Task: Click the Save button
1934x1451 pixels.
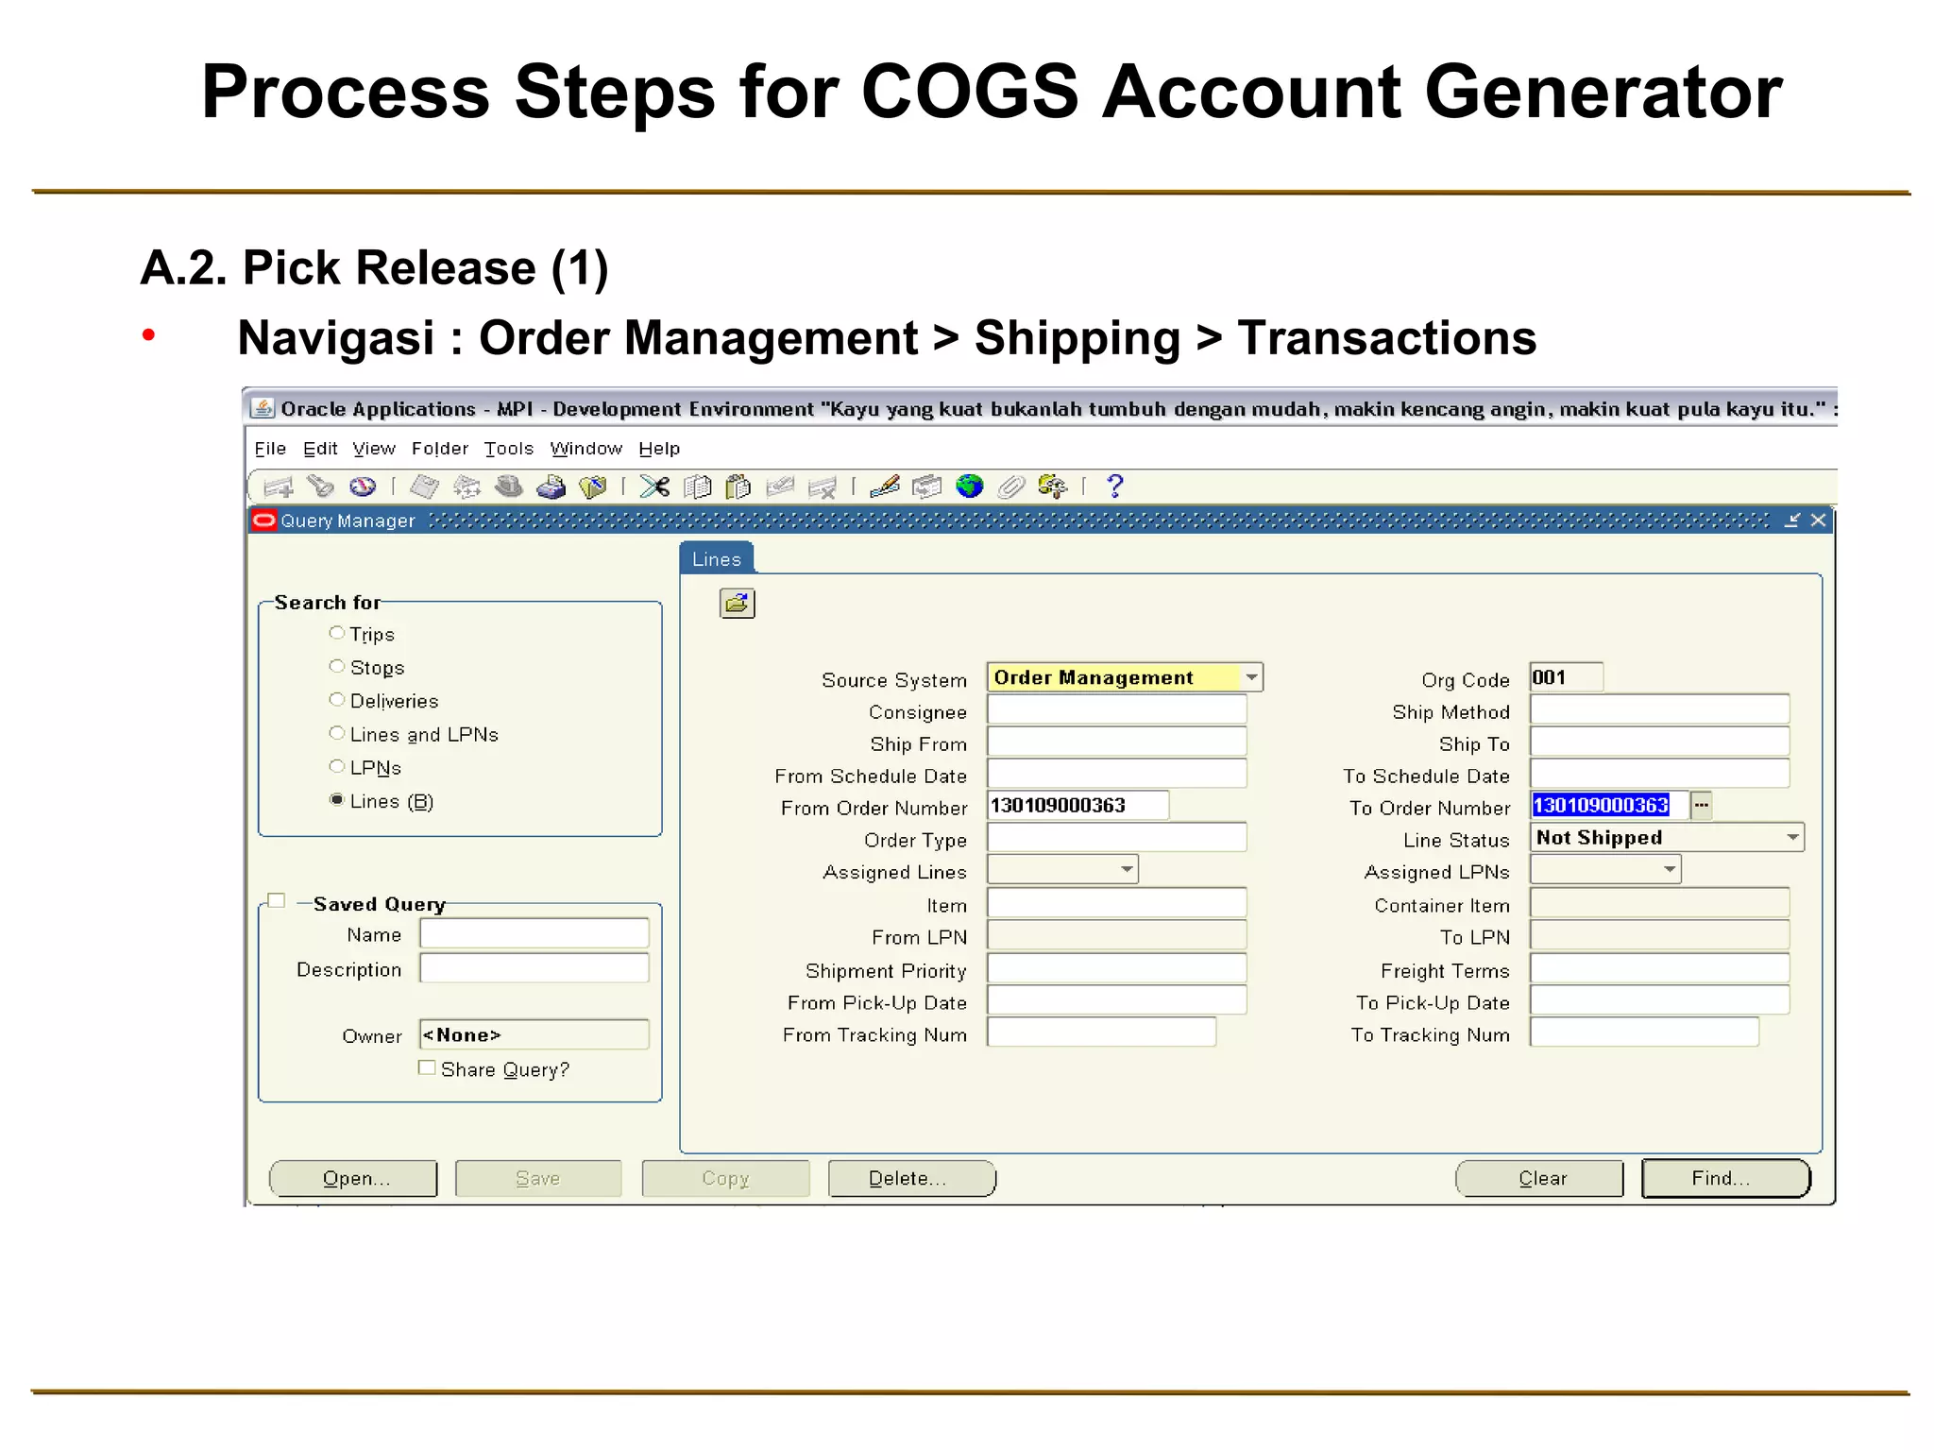Action: click(x=538, y=1178)
